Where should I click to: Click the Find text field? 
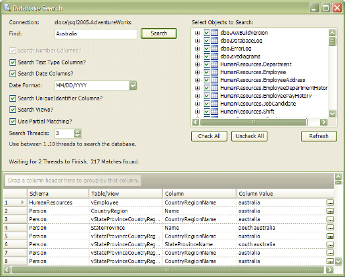pyautogui.click(x=96, y=34)
